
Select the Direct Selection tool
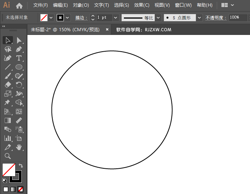(19, 40)
